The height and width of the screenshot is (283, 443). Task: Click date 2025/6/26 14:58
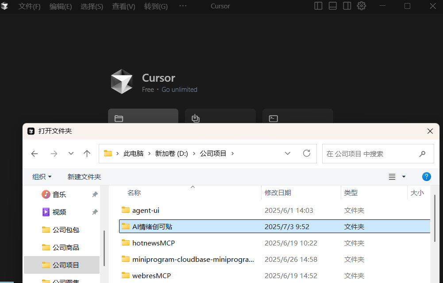[291, 259]
